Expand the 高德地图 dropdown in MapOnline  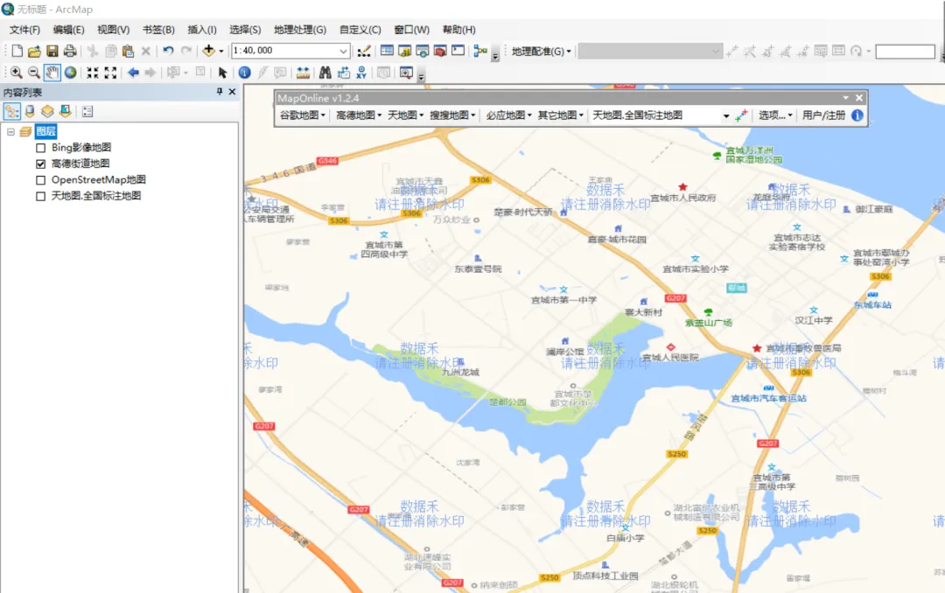click(x=359, y=115)
